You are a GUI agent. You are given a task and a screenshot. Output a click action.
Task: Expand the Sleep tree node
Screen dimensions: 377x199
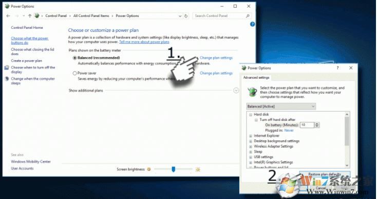click(251, 152)
